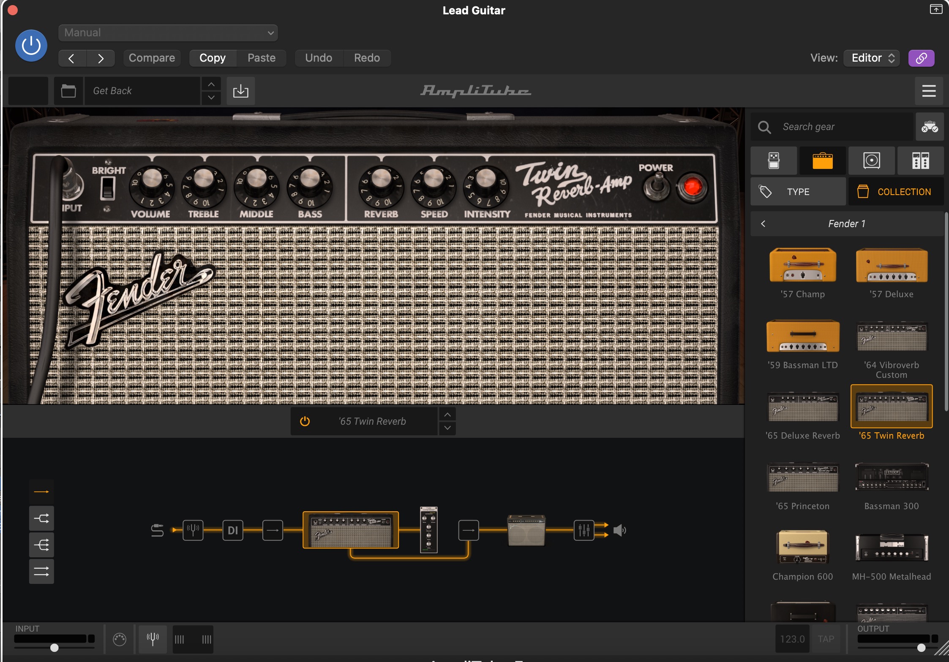Click the SPEED knob on the amp

pos(434,186)
